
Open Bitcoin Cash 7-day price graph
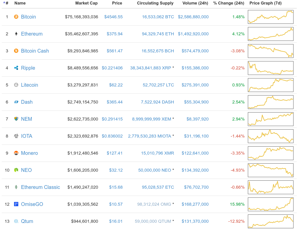[x=271, y=51]
